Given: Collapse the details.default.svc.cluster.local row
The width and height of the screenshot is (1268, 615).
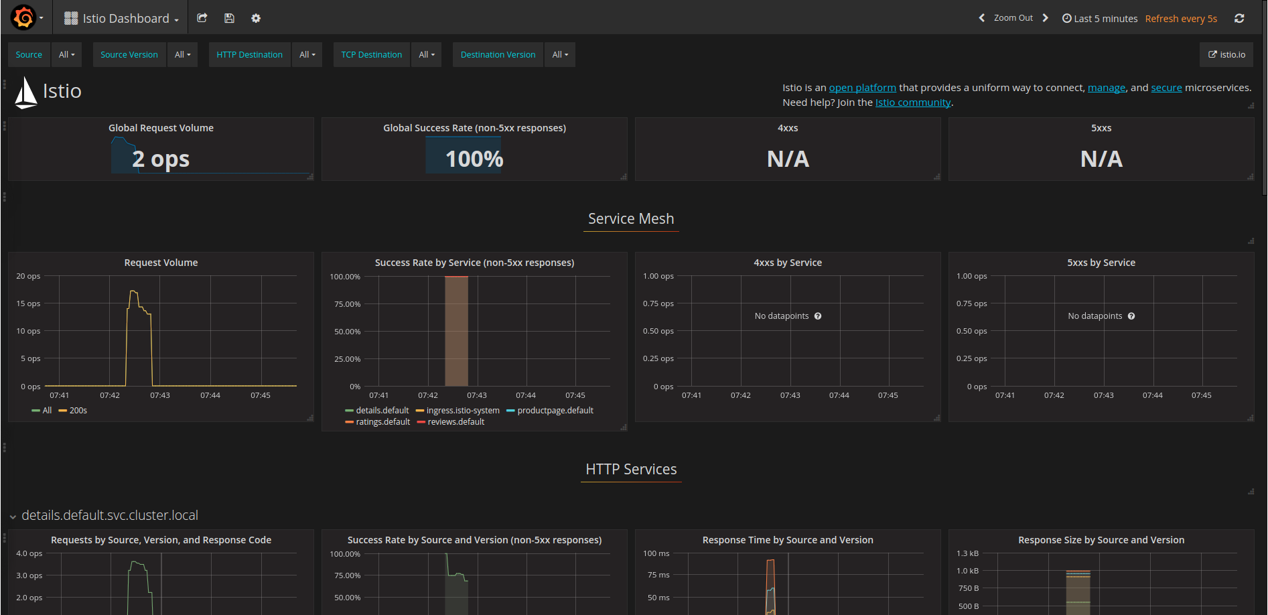Looking at the screenshot, I should (13, 517).
